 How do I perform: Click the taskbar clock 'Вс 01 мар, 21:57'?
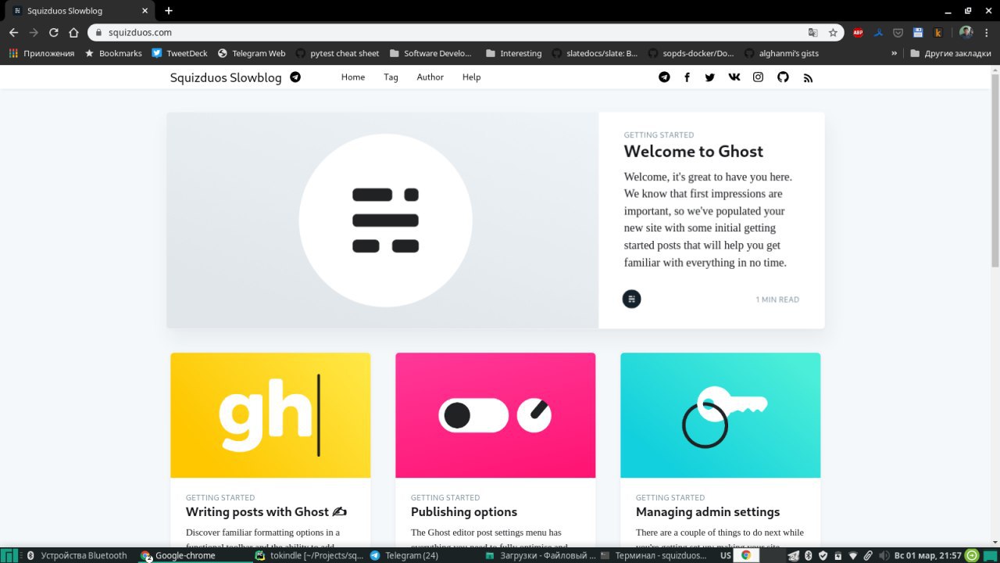(927, 555)
